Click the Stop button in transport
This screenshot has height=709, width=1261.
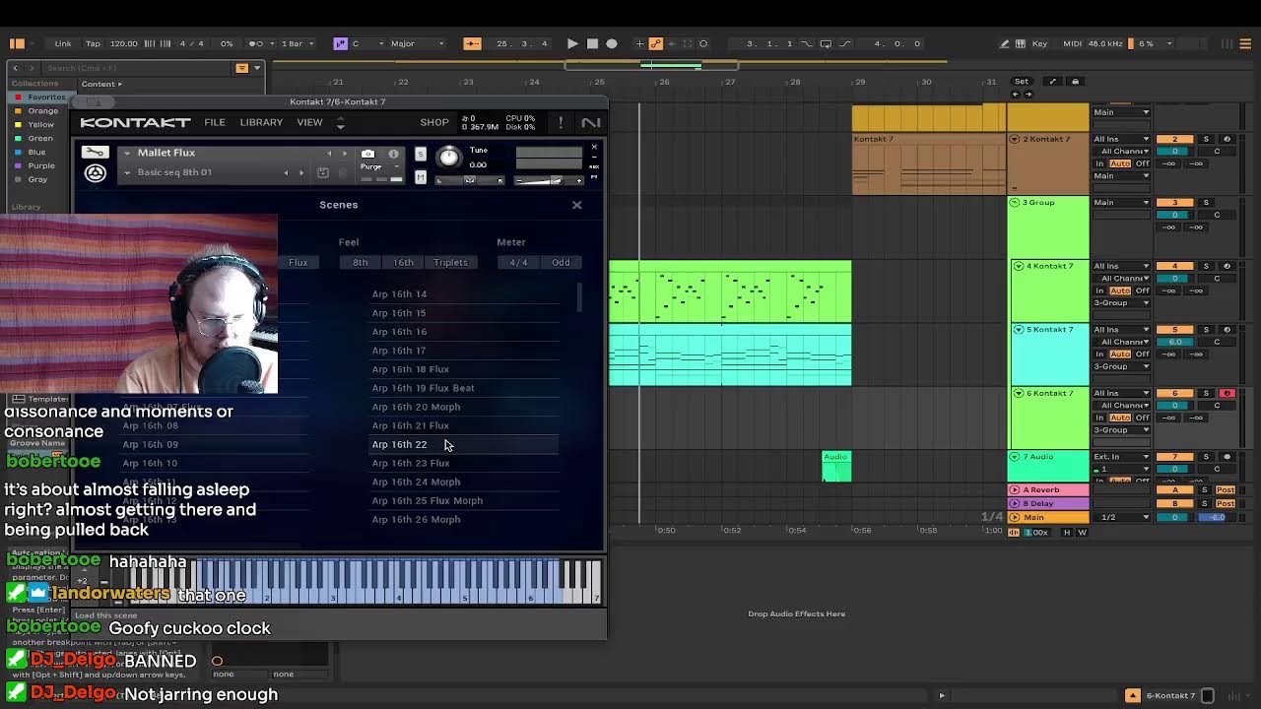[x=592, y=43]
